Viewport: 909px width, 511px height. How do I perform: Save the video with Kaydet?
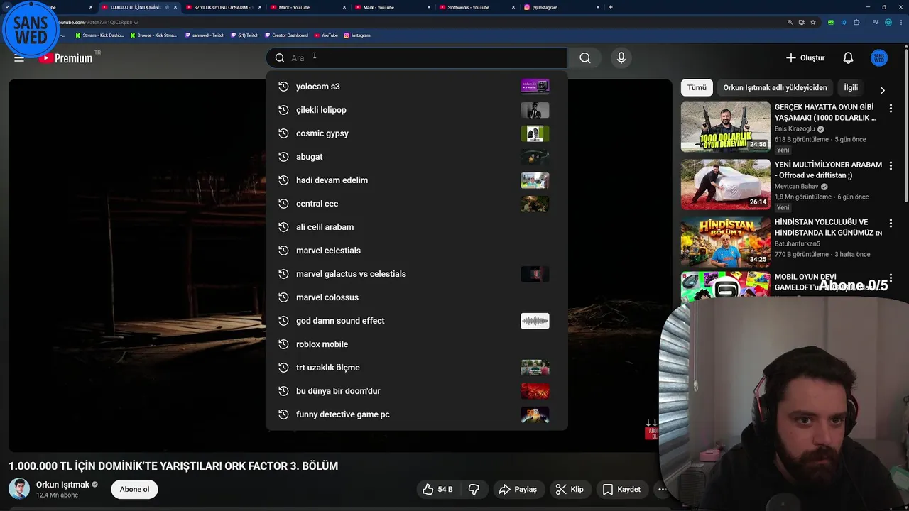(621, 489)
